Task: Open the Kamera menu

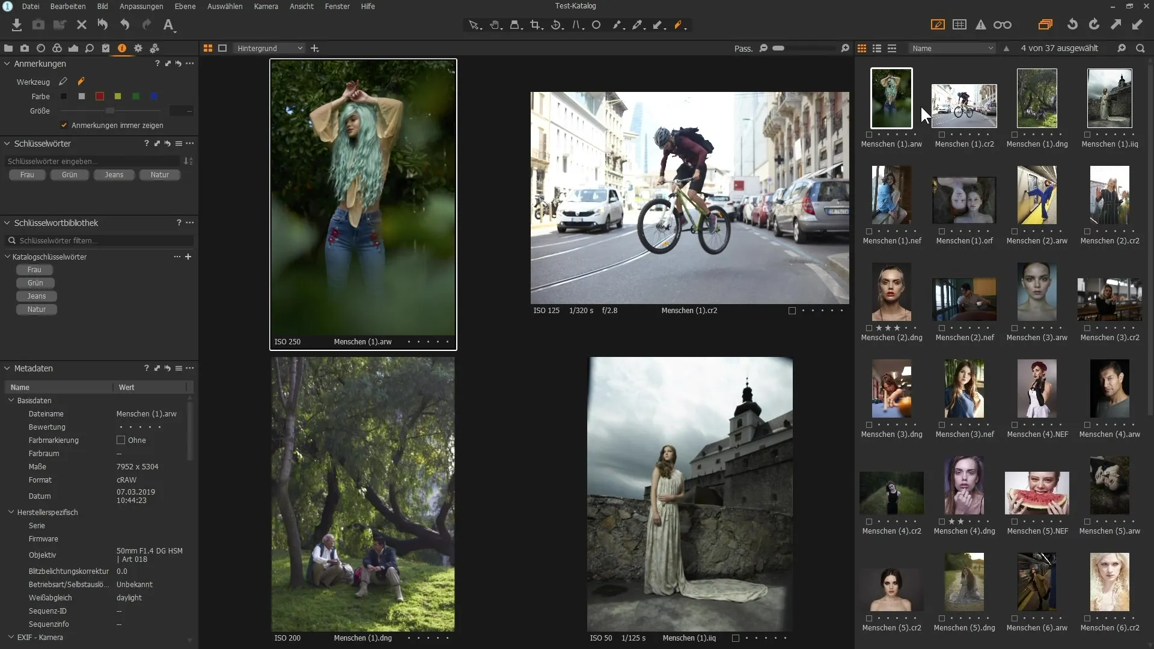Action: pos(266,6)
